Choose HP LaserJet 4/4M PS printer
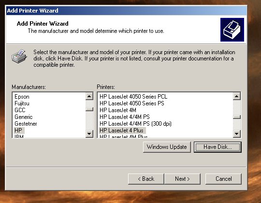The height and width of the screenshot is (203, 261). (x=125, y=117)
